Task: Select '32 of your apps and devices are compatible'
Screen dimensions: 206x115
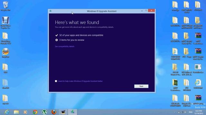Action: pyautogui.click(x=81, y=35)
